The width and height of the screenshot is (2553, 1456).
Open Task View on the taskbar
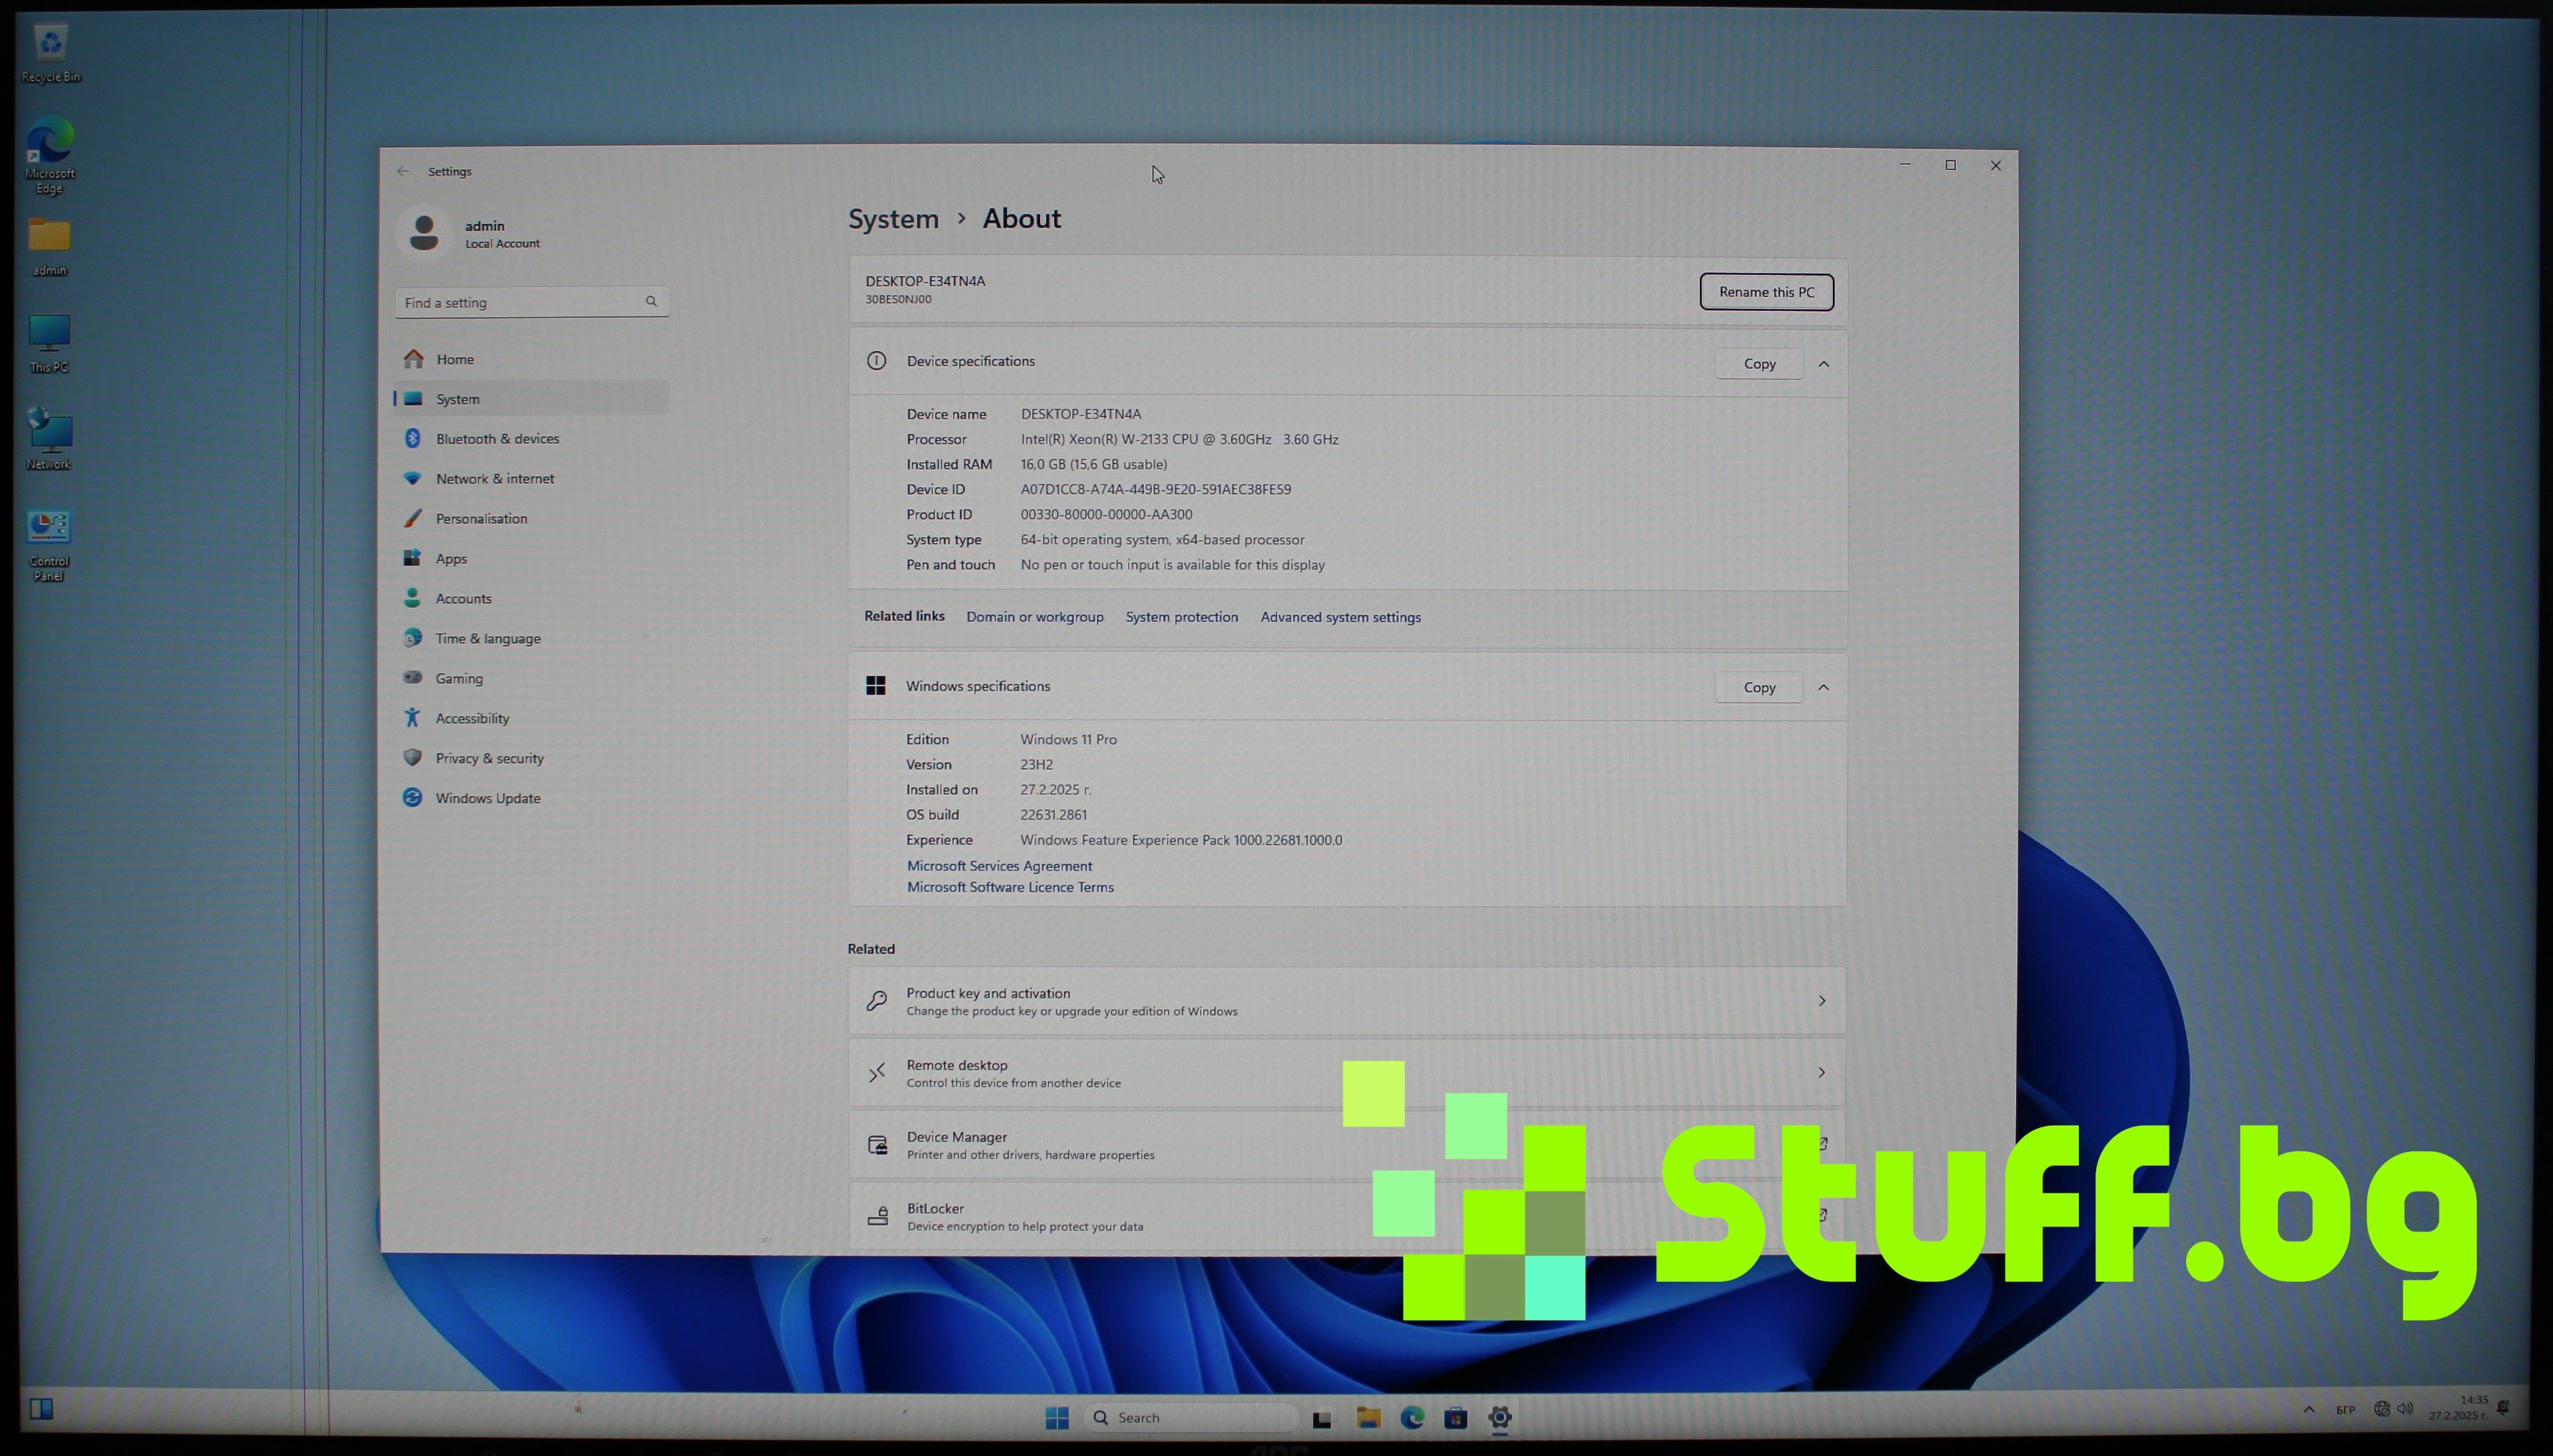(1322, 1418)
